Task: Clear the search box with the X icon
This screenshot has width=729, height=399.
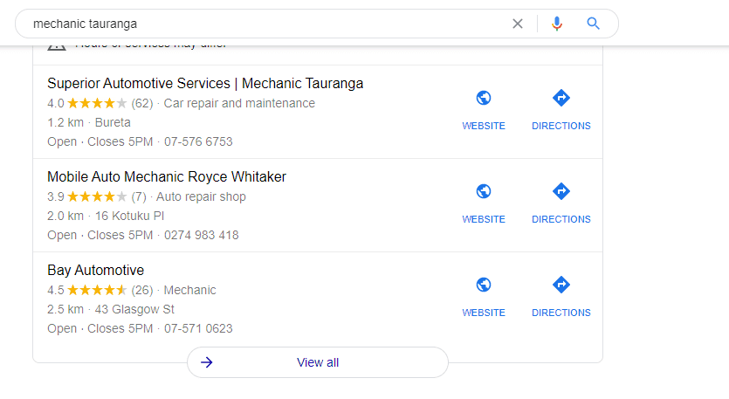Action: click(x=518, y=24)
